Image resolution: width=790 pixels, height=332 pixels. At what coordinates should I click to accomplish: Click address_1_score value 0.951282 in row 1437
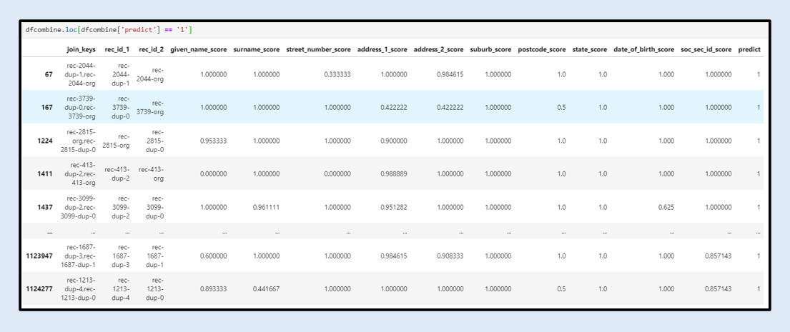click(x=394, y=207)
